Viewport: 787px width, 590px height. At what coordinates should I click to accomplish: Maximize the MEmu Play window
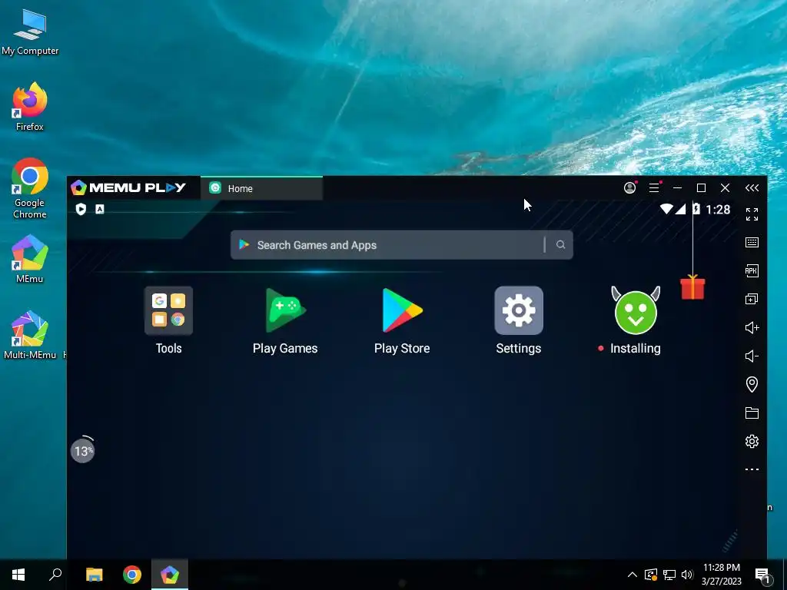coord(701,187)
